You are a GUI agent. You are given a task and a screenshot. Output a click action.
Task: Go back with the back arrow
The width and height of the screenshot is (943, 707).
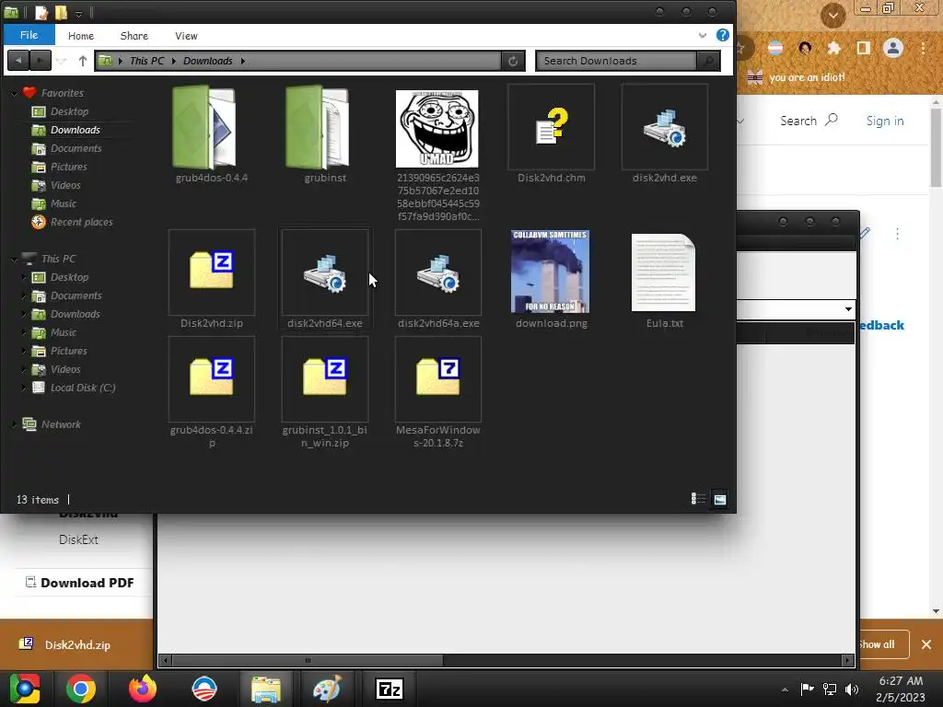[x=18, y=60]
